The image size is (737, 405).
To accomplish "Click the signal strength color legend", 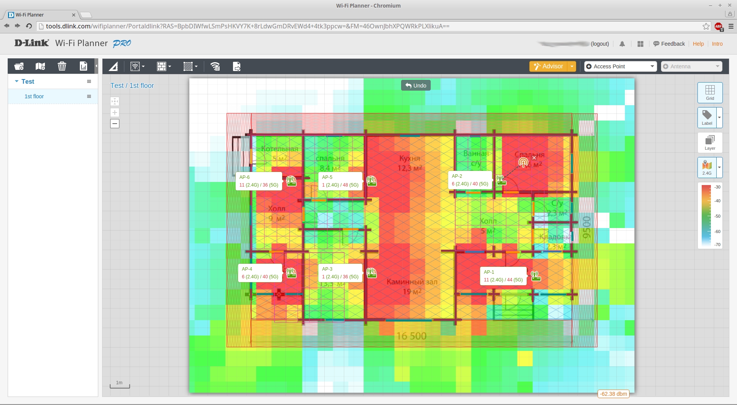I will coord(710,216).
